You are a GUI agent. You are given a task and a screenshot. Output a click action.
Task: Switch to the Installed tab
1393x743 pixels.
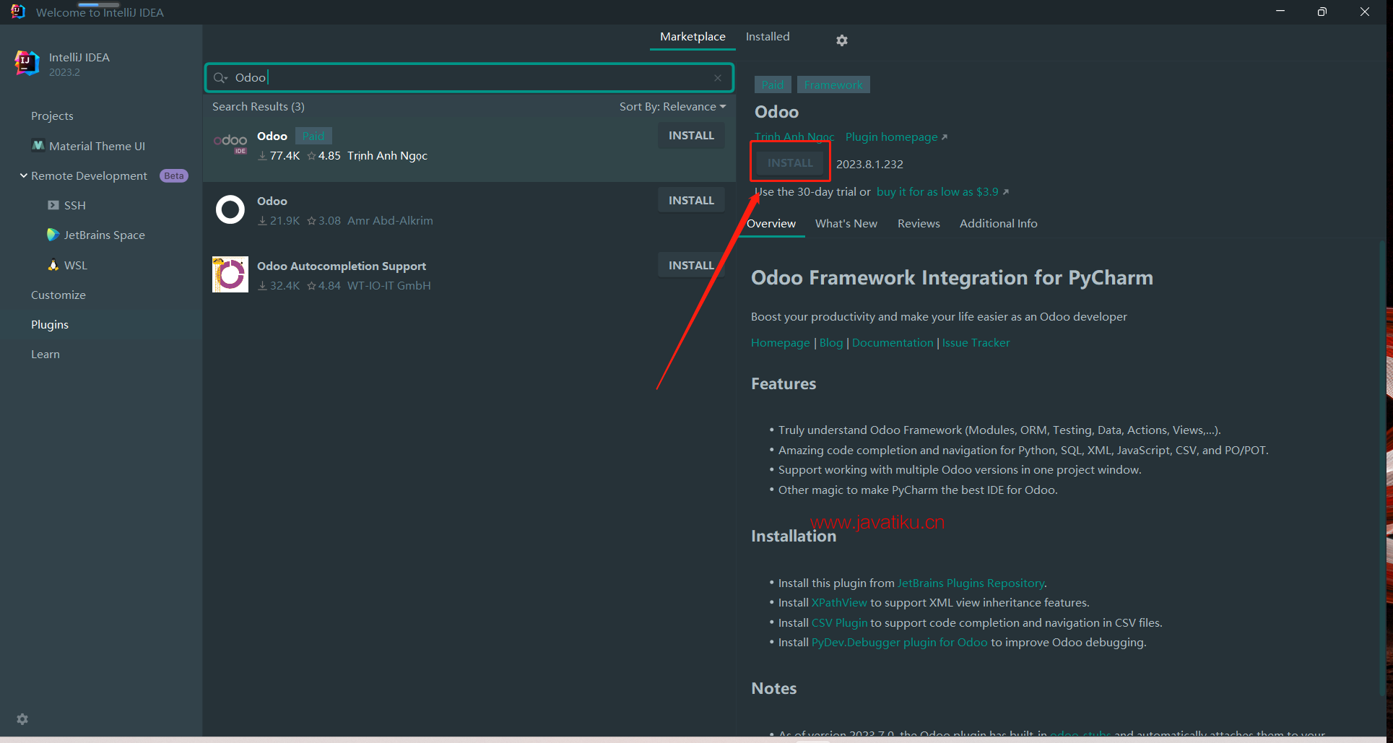pyautogui.click(x=767, y=37)
